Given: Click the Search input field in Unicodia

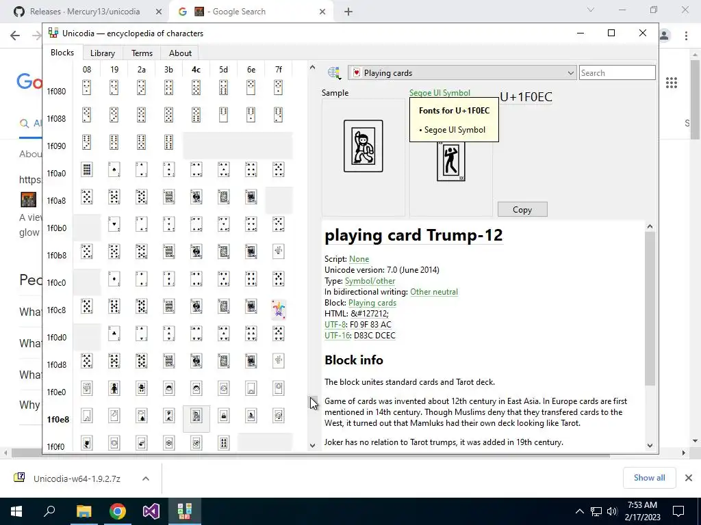Looking at the screenshot, I should (617, 72).
